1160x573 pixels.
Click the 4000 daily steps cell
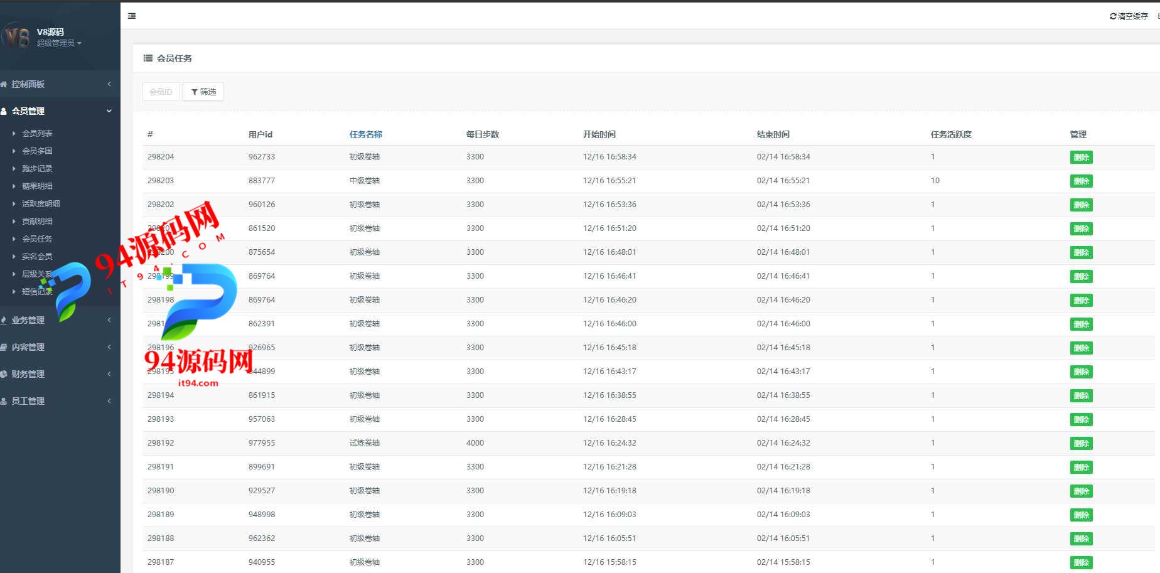click(x=475, y=443)
